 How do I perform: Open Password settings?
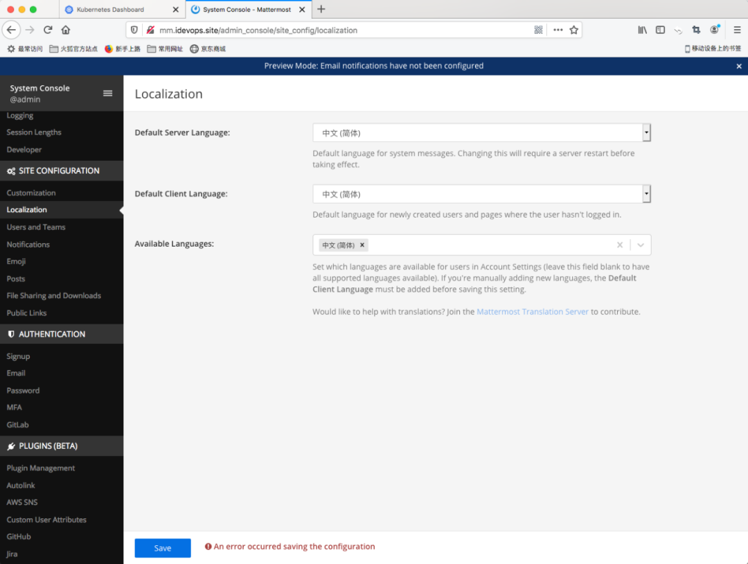(x=23, y=390)
